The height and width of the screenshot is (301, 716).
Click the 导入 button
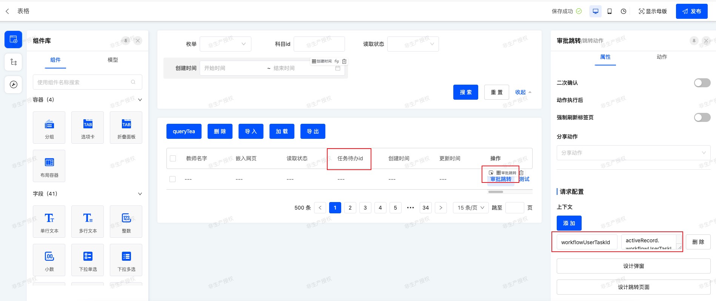(251, 131)
